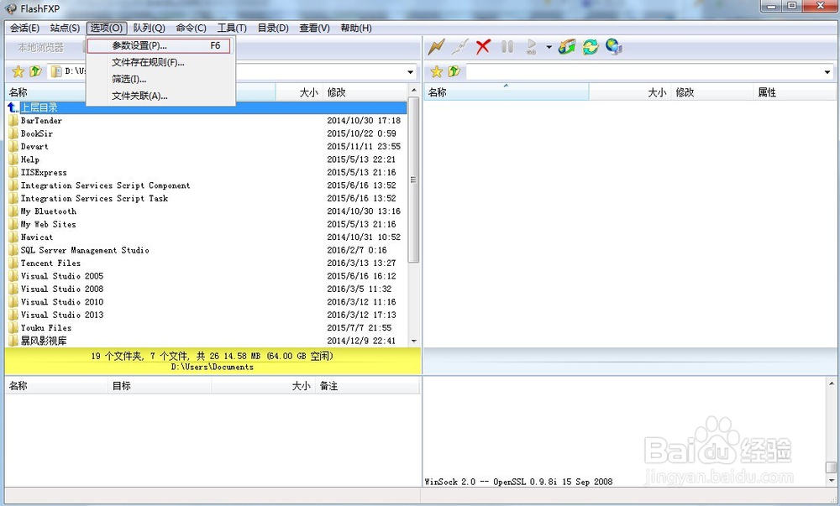Click the up-folder icon in the remote pane
Screen dimensions: 840x506
[x=454, y=71]
